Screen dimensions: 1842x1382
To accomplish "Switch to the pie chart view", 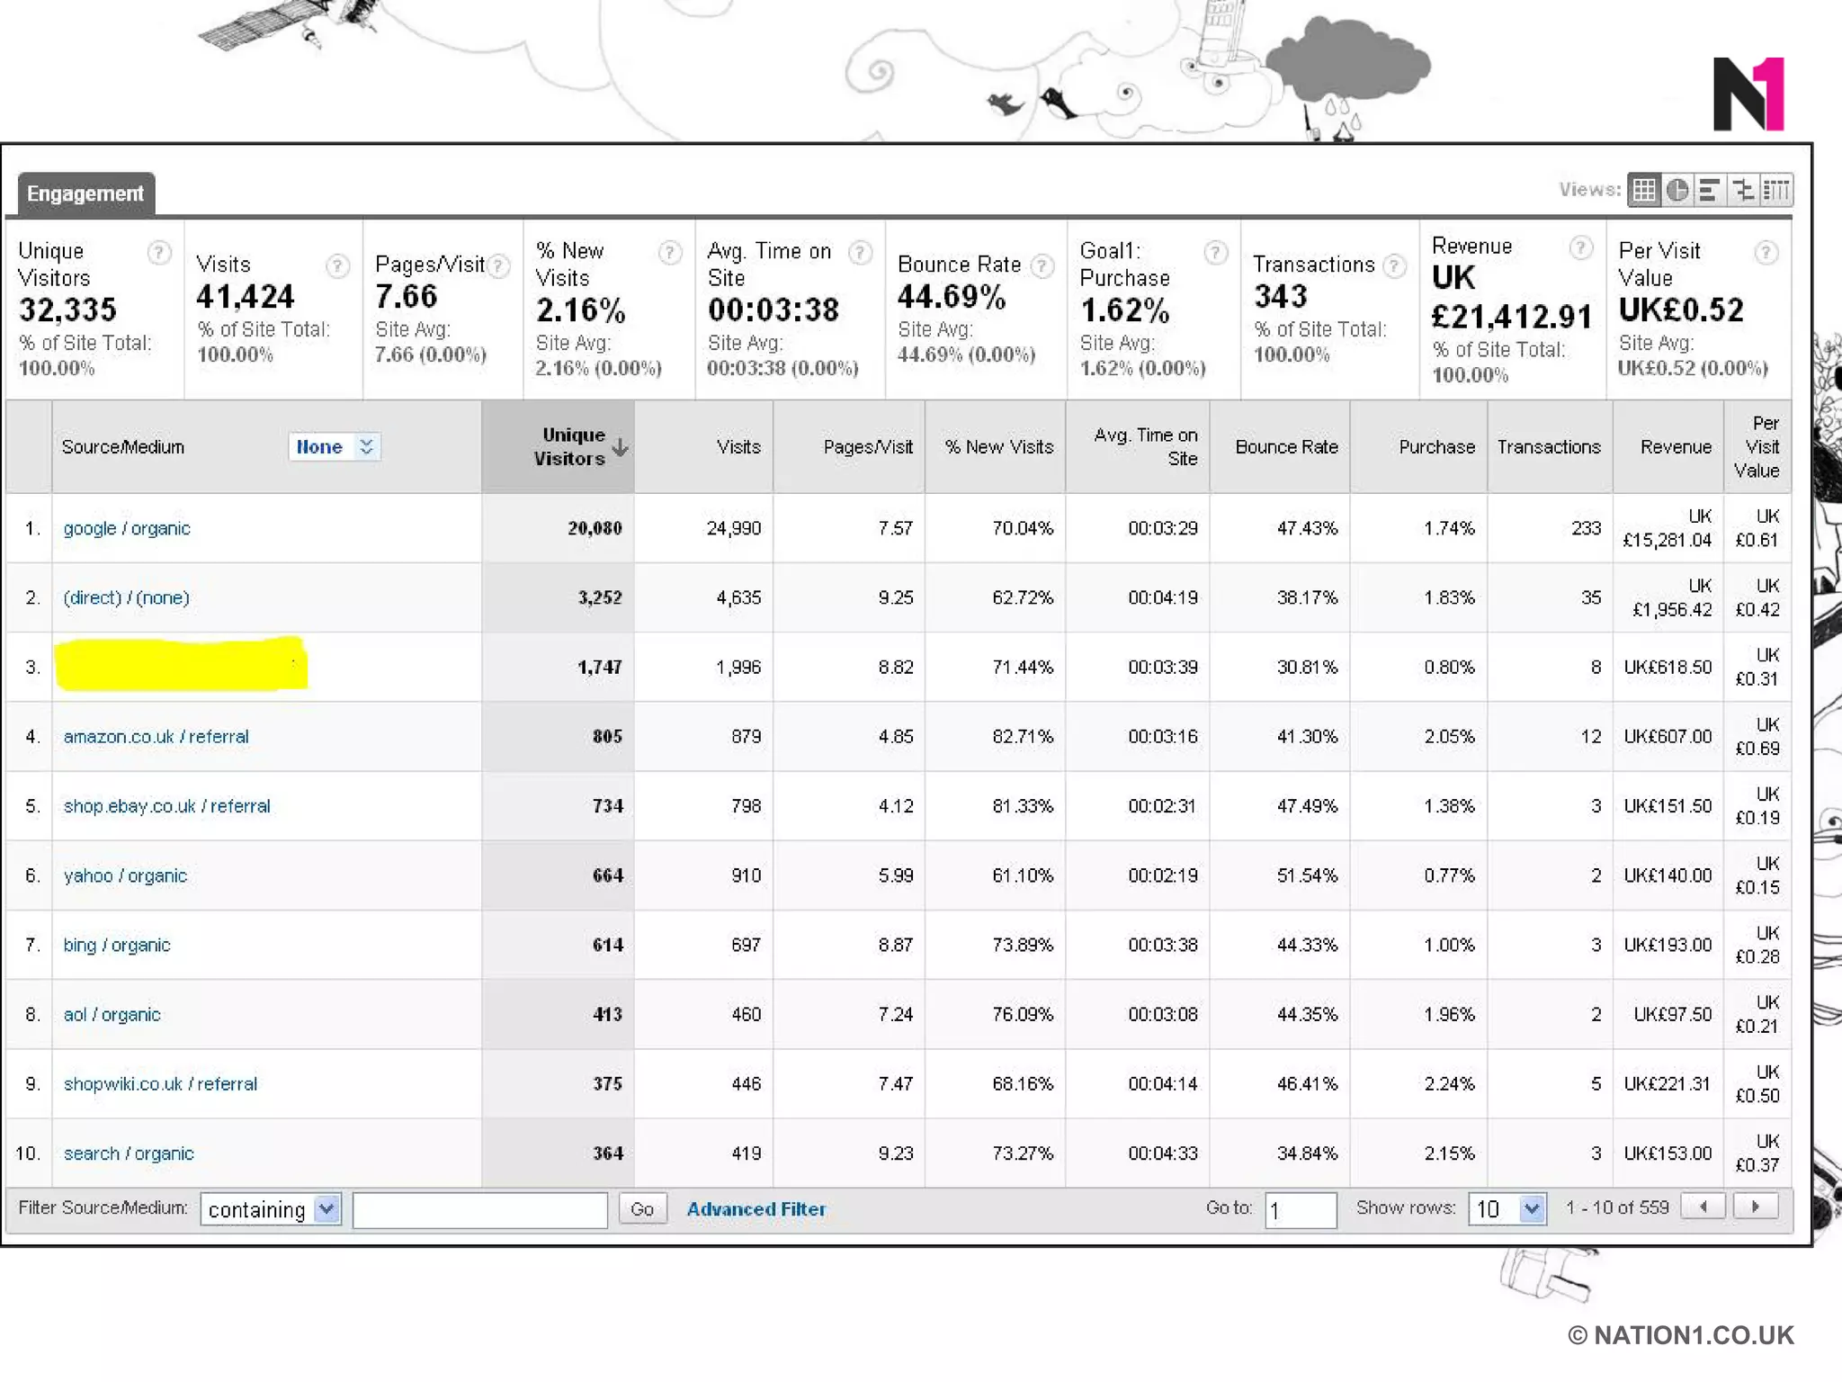I will pyautogui.click(x=1677, y=190).
